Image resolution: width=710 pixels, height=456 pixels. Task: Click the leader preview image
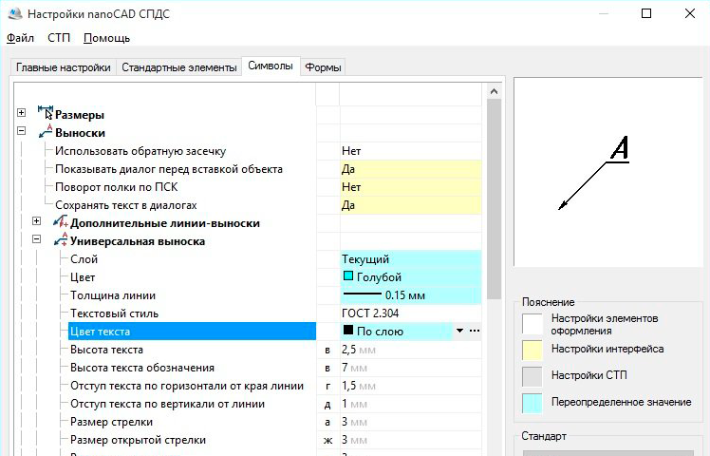click(x=608, y=172)
